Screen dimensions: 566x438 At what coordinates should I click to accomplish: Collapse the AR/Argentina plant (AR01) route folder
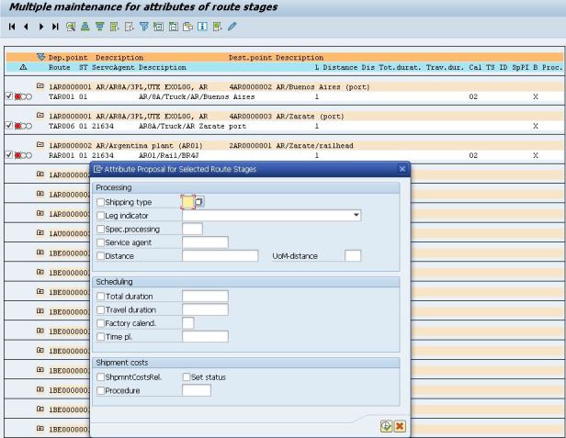point(40,146)
